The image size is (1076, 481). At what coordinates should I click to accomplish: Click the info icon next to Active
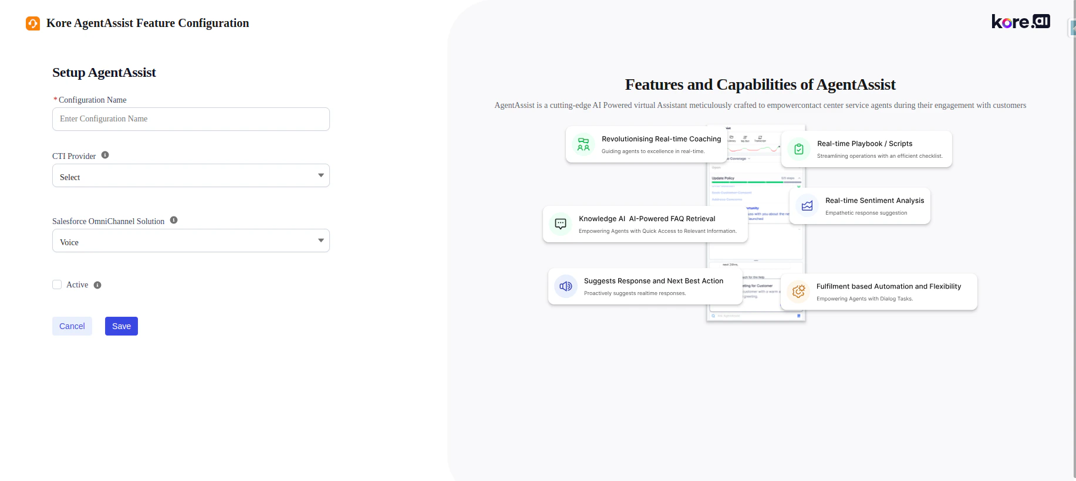(x=97, y=284)
